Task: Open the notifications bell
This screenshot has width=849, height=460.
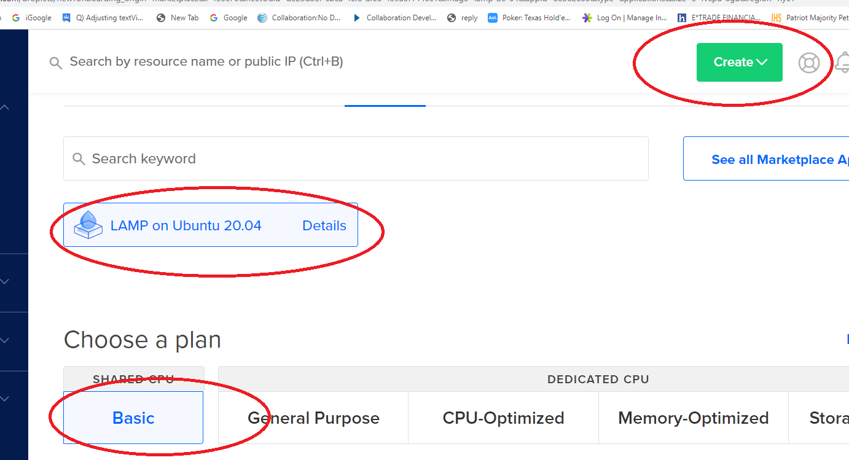Action: click(843, 63)
